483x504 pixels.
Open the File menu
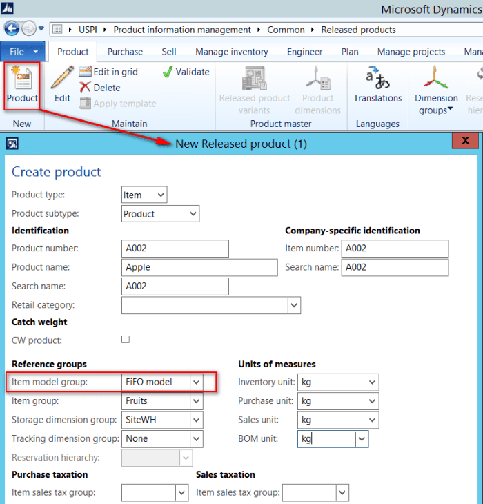tap(23, 51)
